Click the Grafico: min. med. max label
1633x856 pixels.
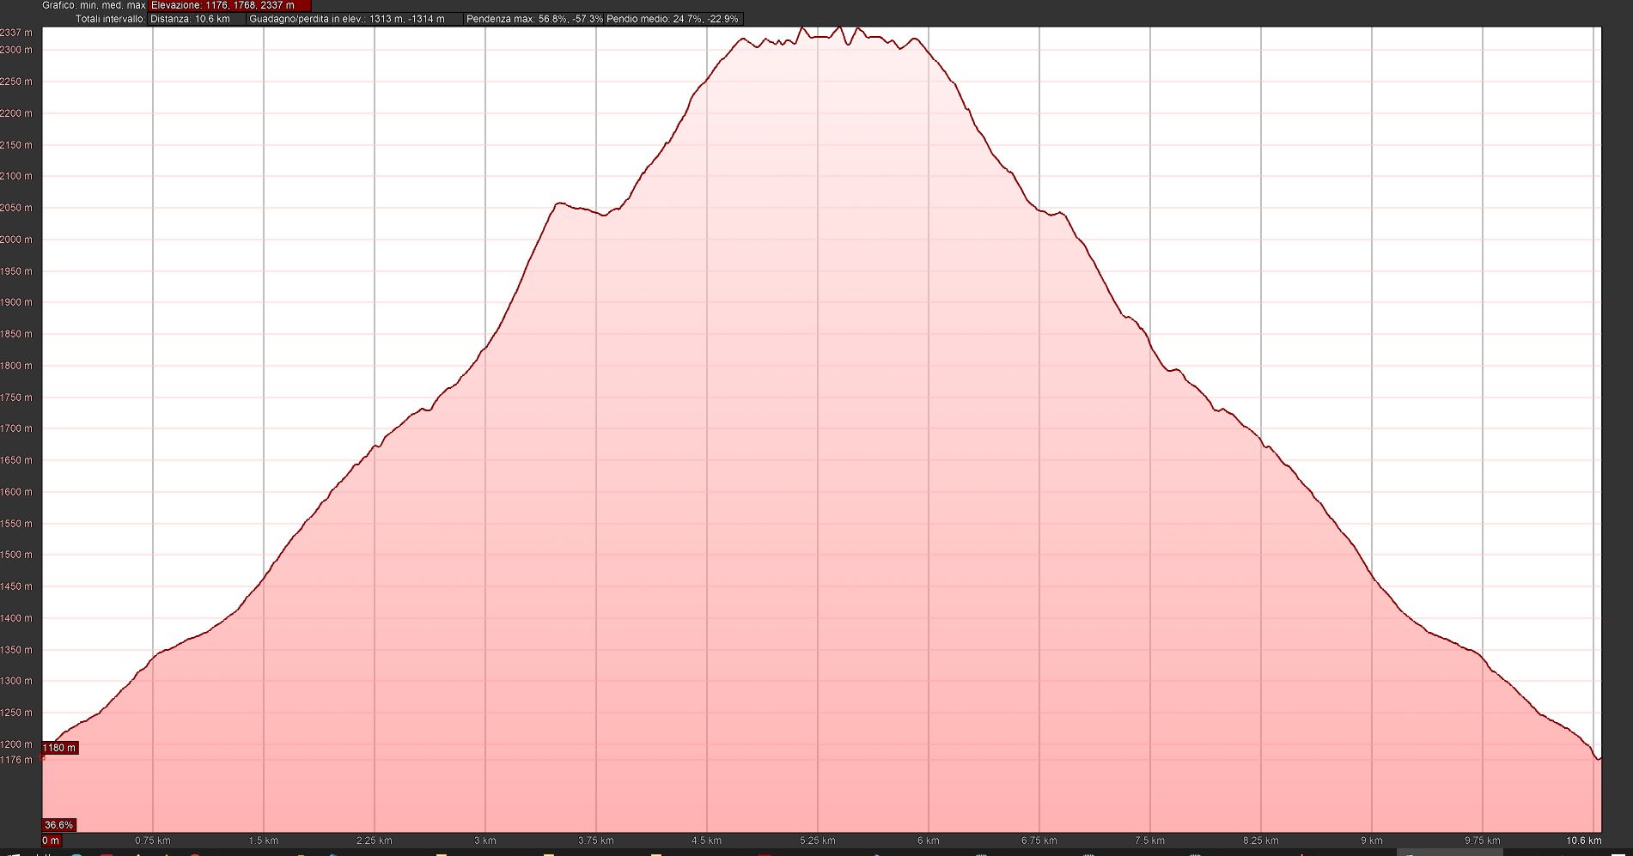click(x=94, y=5)
